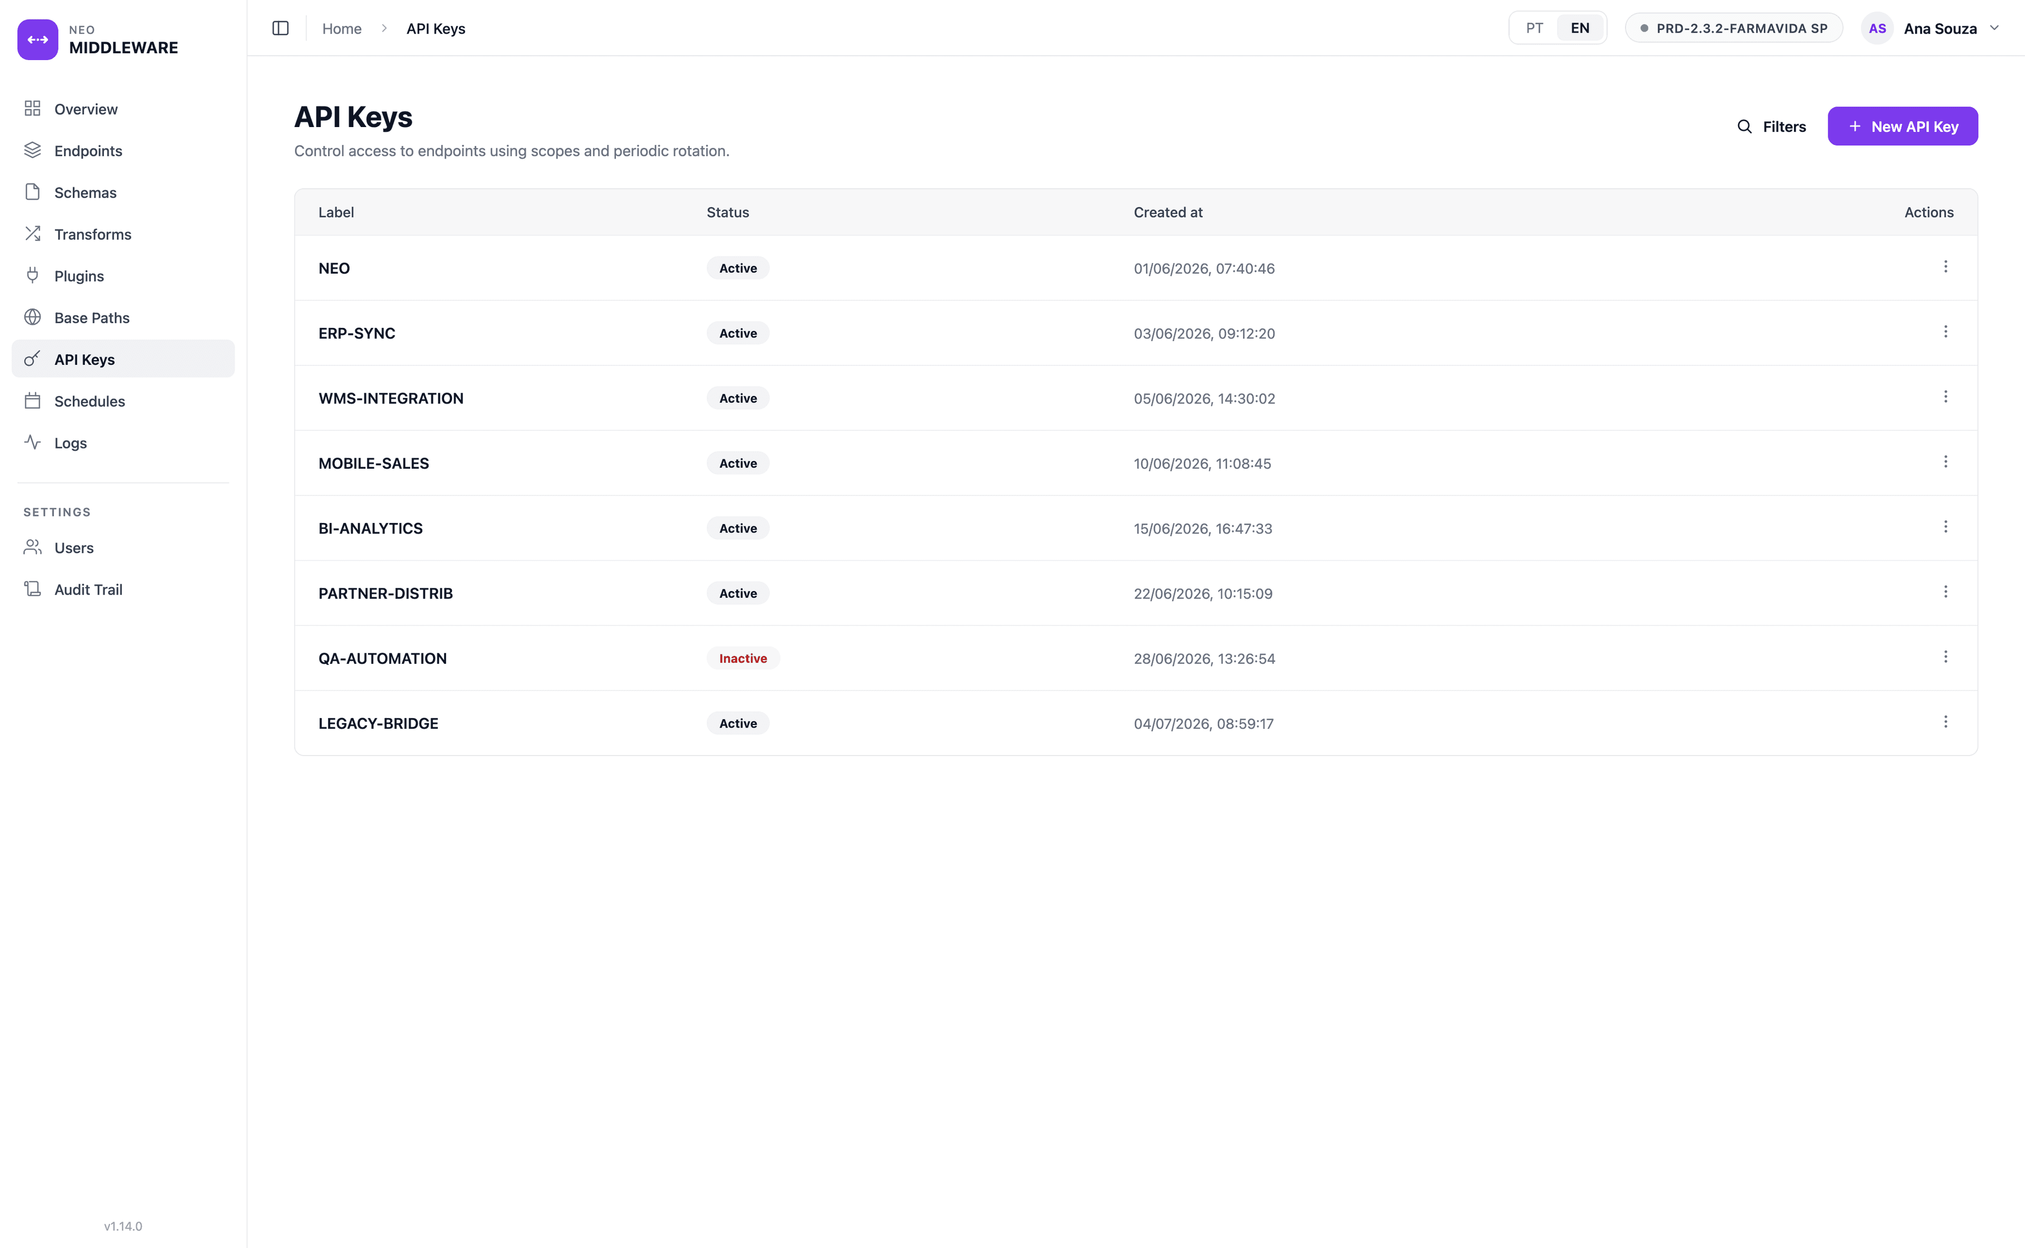Open the Filters button

coord(1771,127)
